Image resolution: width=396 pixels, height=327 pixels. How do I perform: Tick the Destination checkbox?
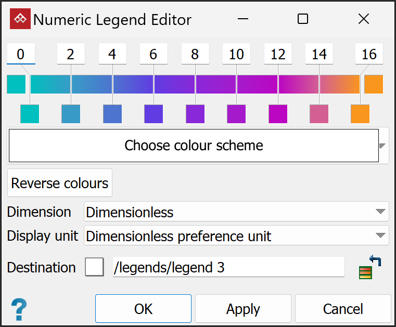click(94, 267)
